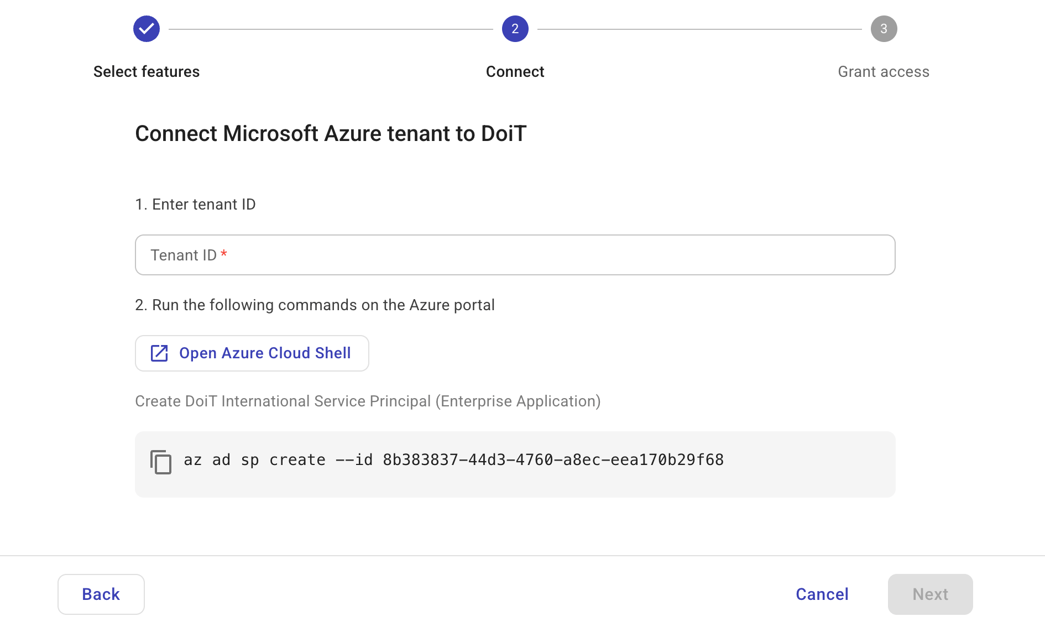1045x627 pixels.
Task: Navigate to the Grant access step
Action: [x=883, y=71]
